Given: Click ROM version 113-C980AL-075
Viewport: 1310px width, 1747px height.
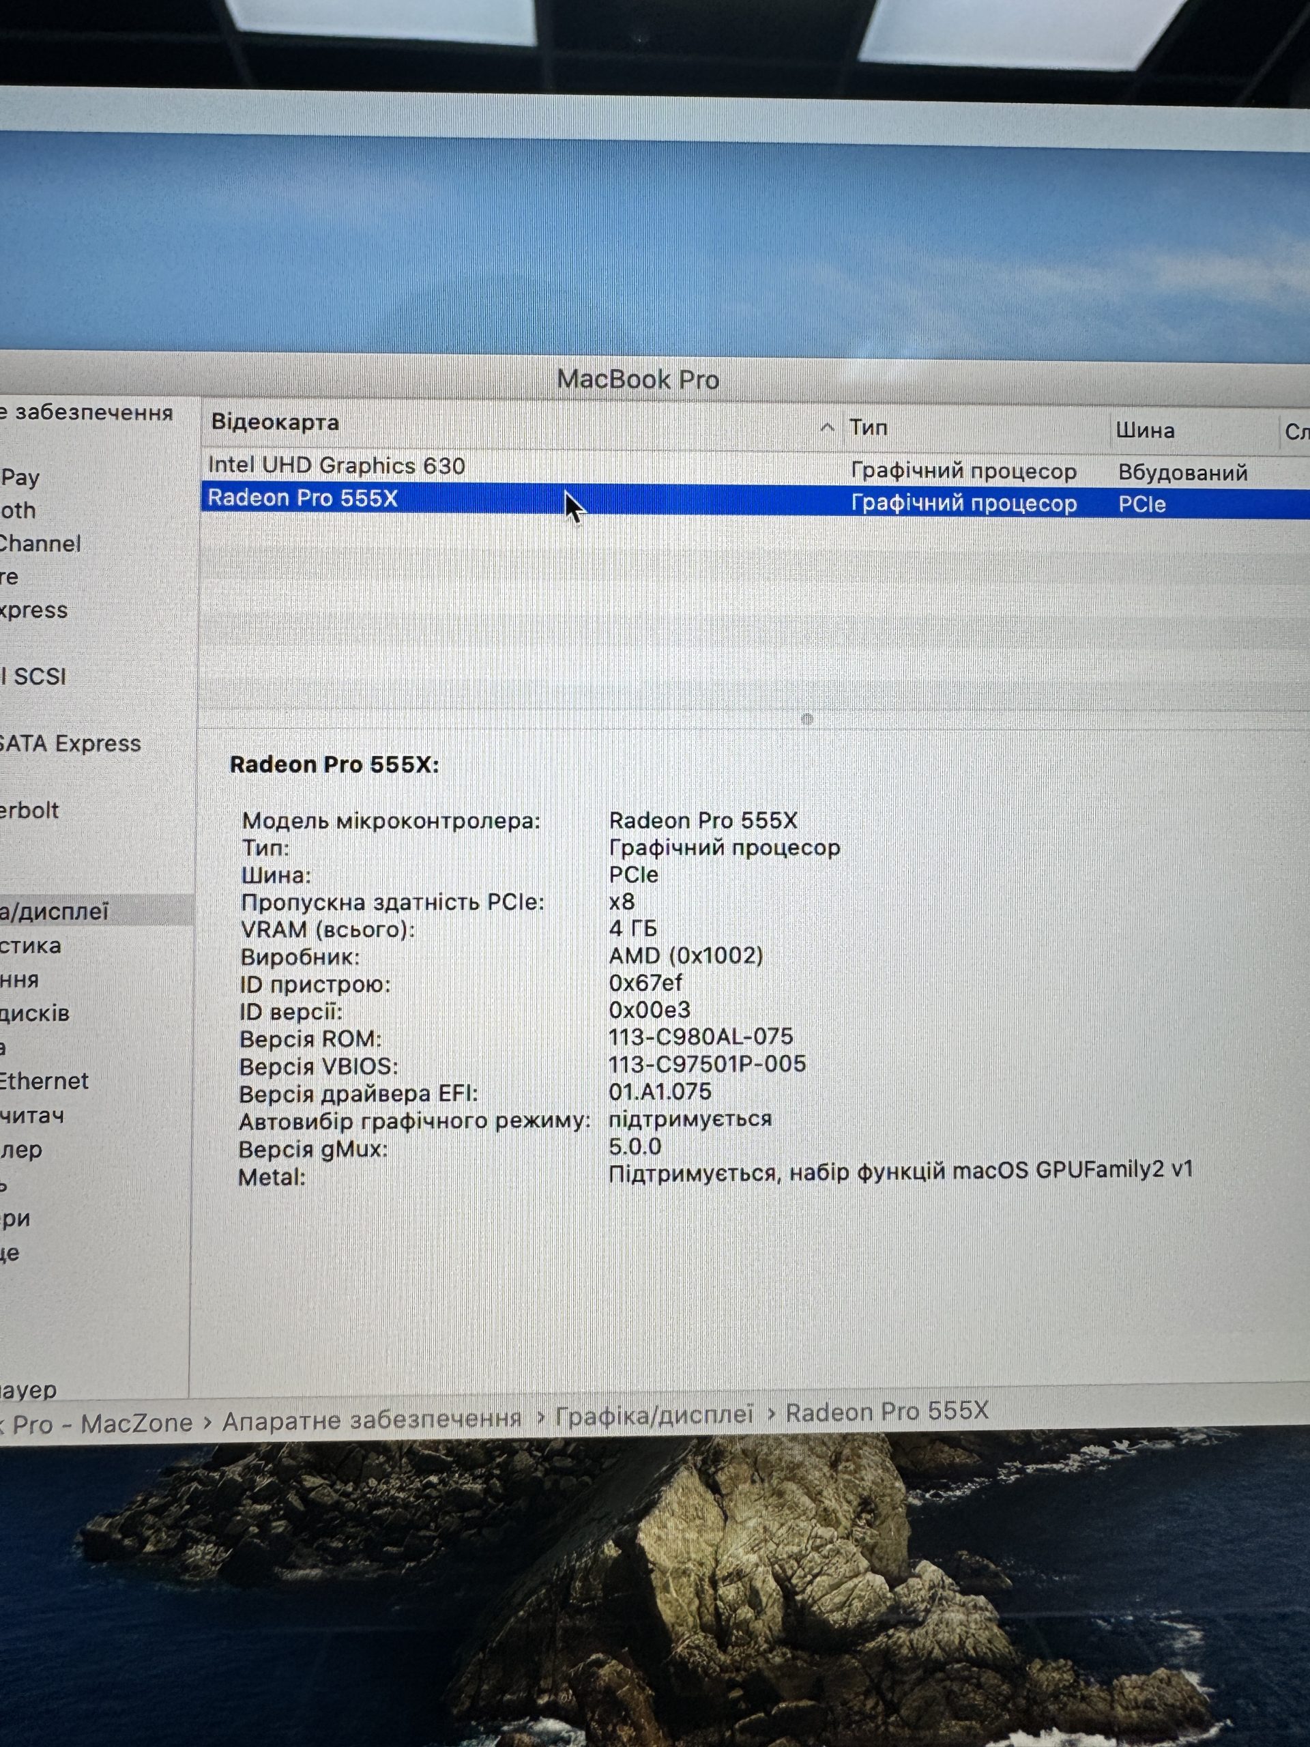Looking at the screenshot, I should tap(701, 1036).
